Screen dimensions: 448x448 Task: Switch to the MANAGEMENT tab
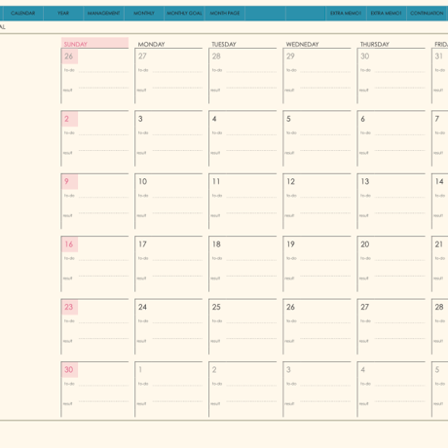(x=103, y=14)
